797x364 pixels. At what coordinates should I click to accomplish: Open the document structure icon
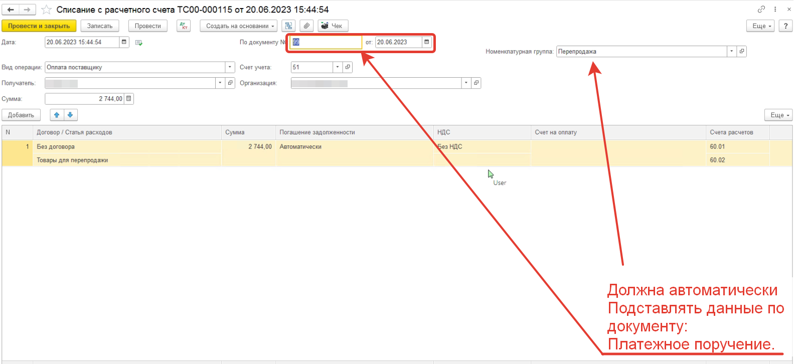(288, 26)
